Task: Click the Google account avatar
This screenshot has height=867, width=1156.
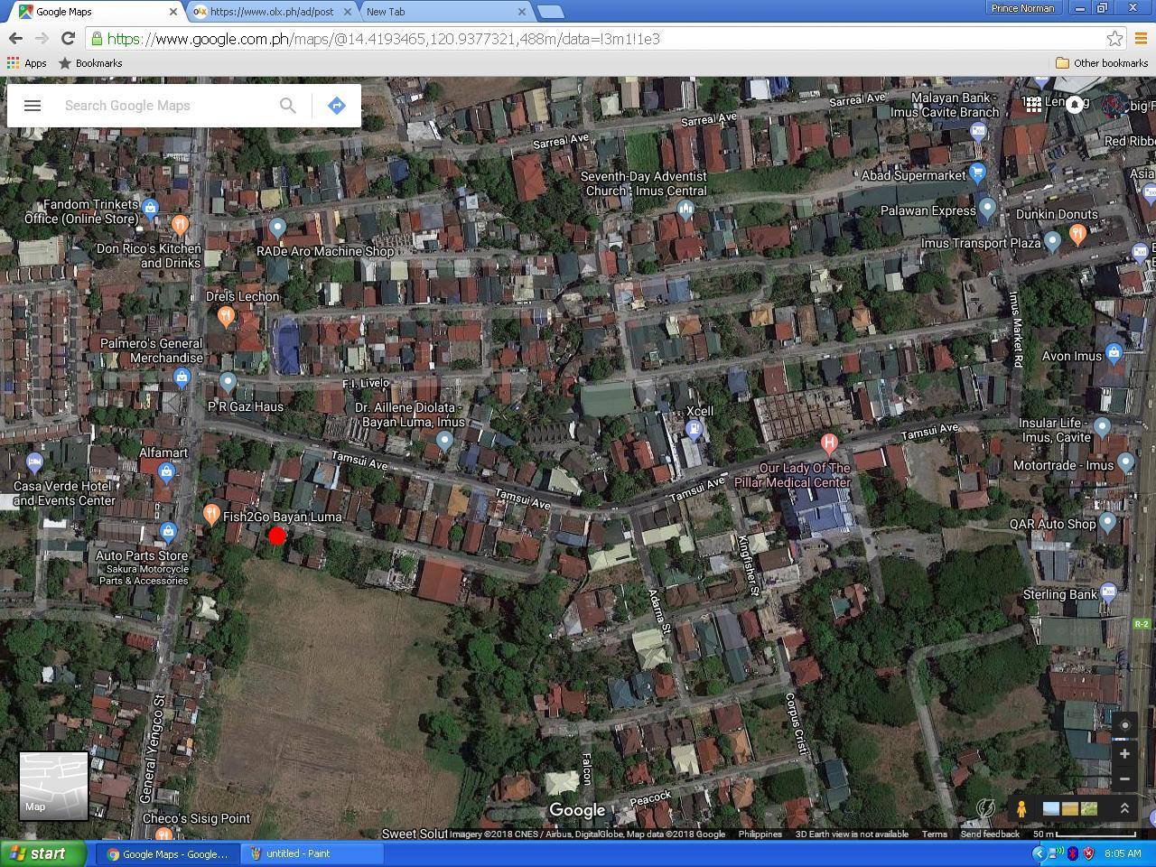Action: point(1114,104)
